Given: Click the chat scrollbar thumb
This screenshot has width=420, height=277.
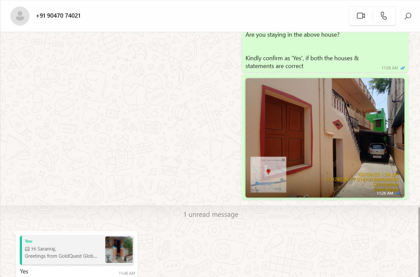Looking at the screenshot, I should [x=419, y=241].
